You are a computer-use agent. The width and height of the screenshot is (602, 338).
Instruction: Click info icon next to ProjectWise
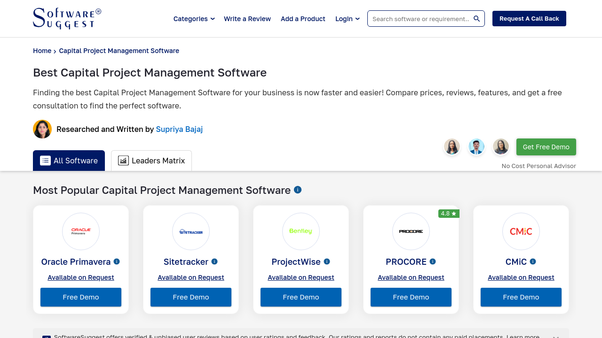click(x=327, y=261)
